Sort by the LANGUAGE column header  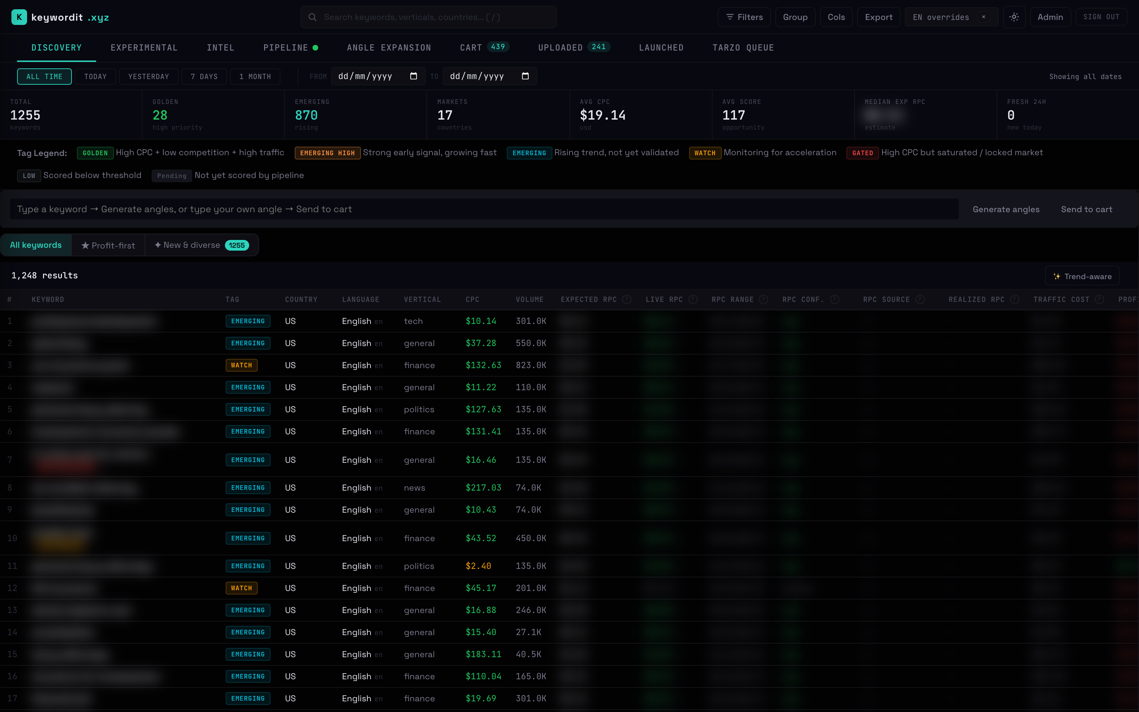tap(361, 299)
